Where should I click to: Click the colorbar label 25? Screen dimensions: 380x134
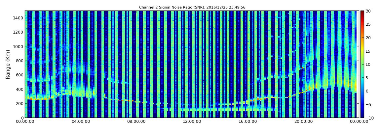click(368, 24)
